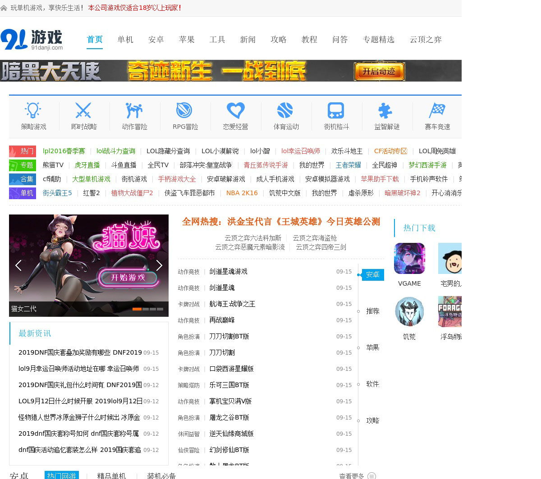Open the 街头霸王5 link
This screenshot has width=541, height=479.
[57, 193]
